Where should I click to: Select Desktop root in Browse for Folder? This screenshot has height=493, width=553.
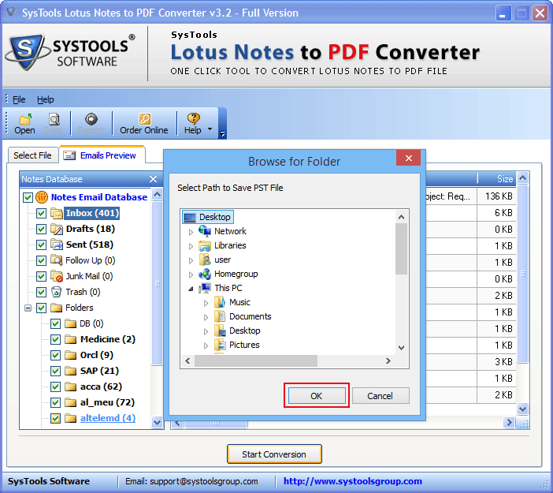pyautogui.click(x=208, y=217)
